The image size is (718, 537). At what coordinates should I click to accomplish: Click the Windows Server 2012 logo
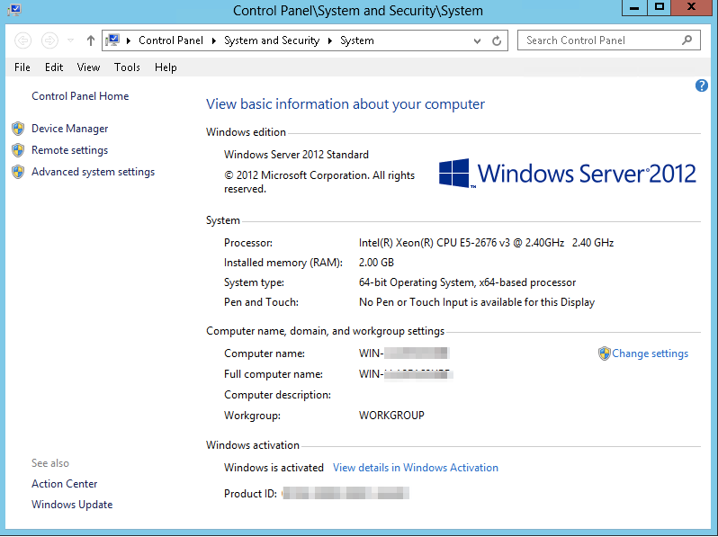pyautogui.click(x=568, y=174)
